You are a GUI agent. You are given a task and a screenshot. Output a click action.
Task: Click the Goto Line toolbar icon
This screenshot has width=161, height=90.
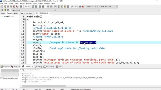pyautogui.click(x=43, y=7)
